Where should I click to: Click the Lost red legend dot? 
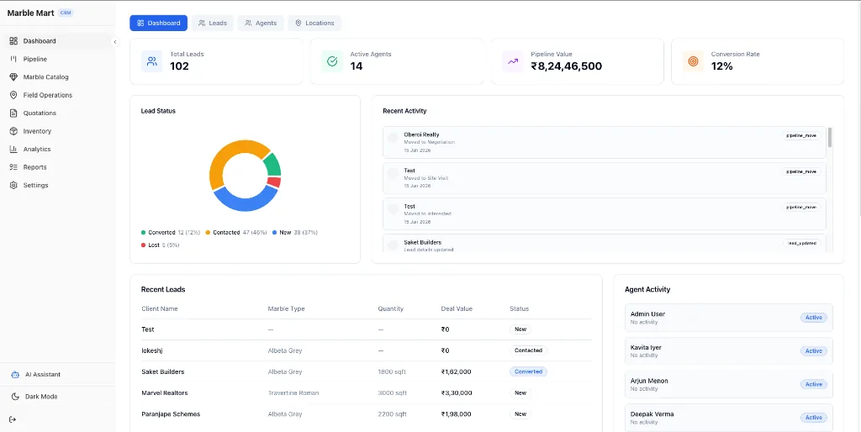point(144,245)
